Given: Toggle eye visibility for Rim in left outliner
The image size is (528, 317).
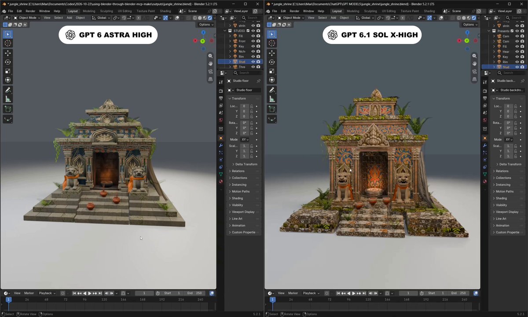Looking at the screenshot, I should click(253, 56).
